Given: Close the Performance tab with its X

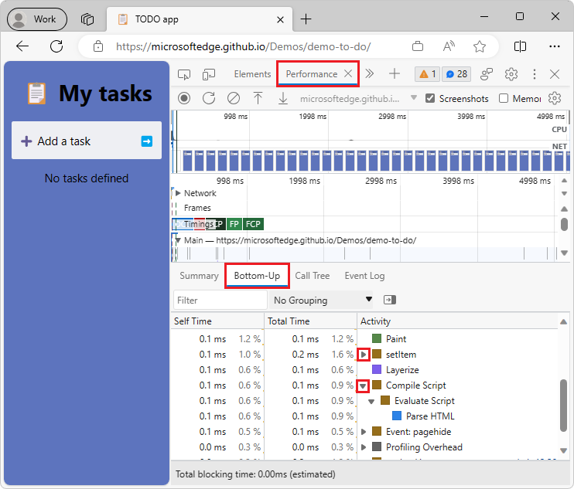Looking at the screenshot, I should [348, 74].
